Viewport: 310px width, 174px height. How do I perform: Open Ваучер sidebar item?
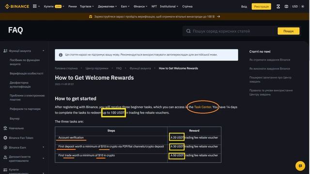pos(15,118)
